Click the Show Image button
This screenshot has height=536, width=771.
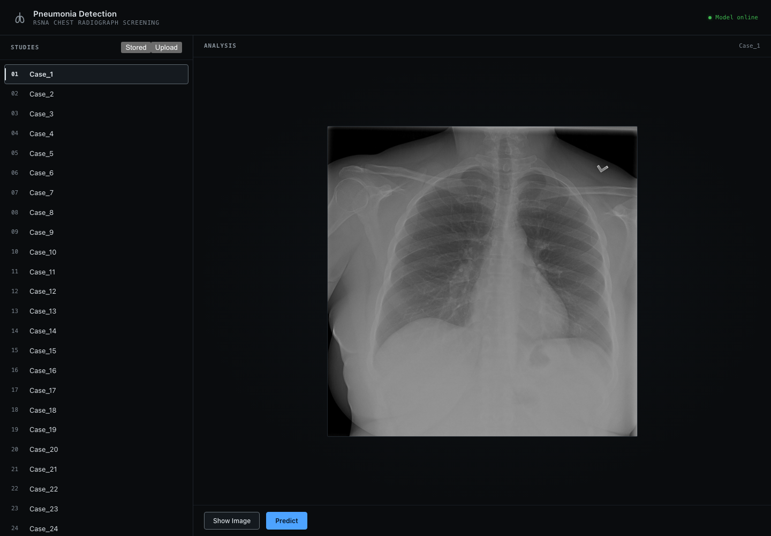click(232, 521)
